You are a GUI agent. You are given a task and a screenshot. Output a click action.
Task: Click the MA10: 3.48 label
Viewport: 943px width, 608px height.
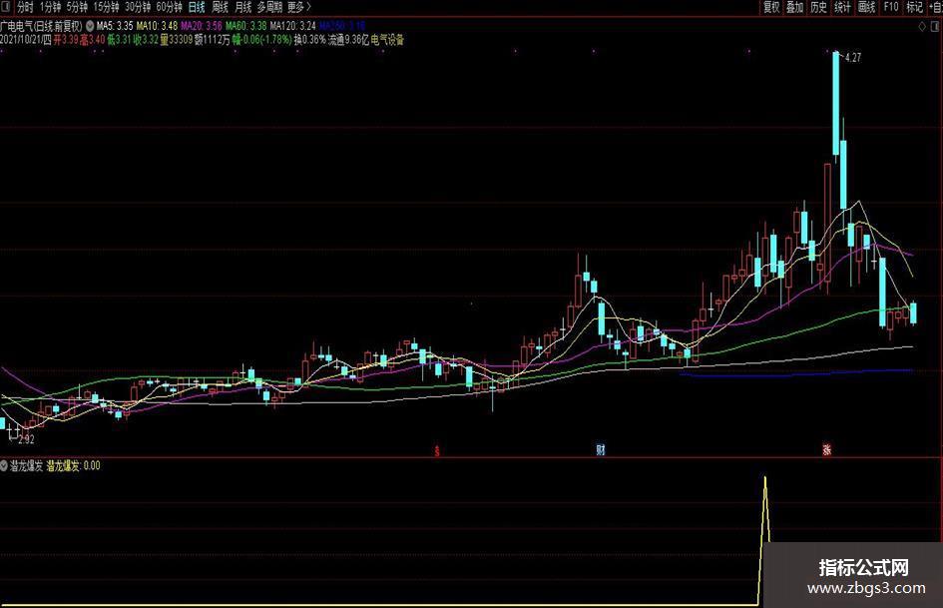[157, 26]
